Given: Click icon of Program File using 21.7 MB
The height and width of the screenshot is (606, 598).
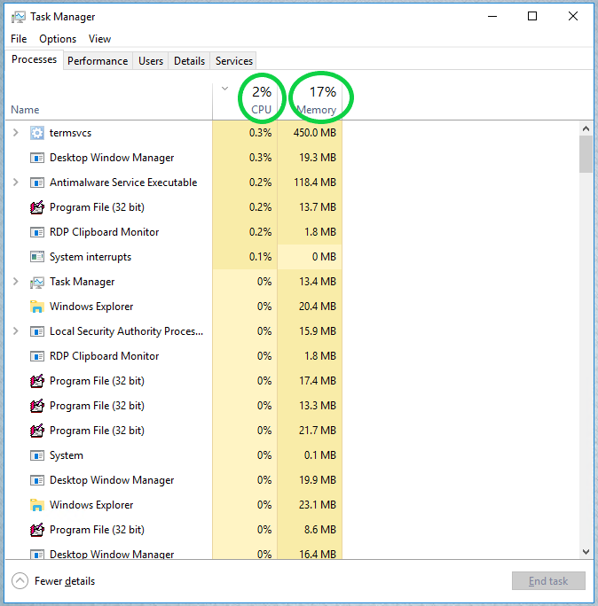Looking at the screenshot, I should click(37, 431).
